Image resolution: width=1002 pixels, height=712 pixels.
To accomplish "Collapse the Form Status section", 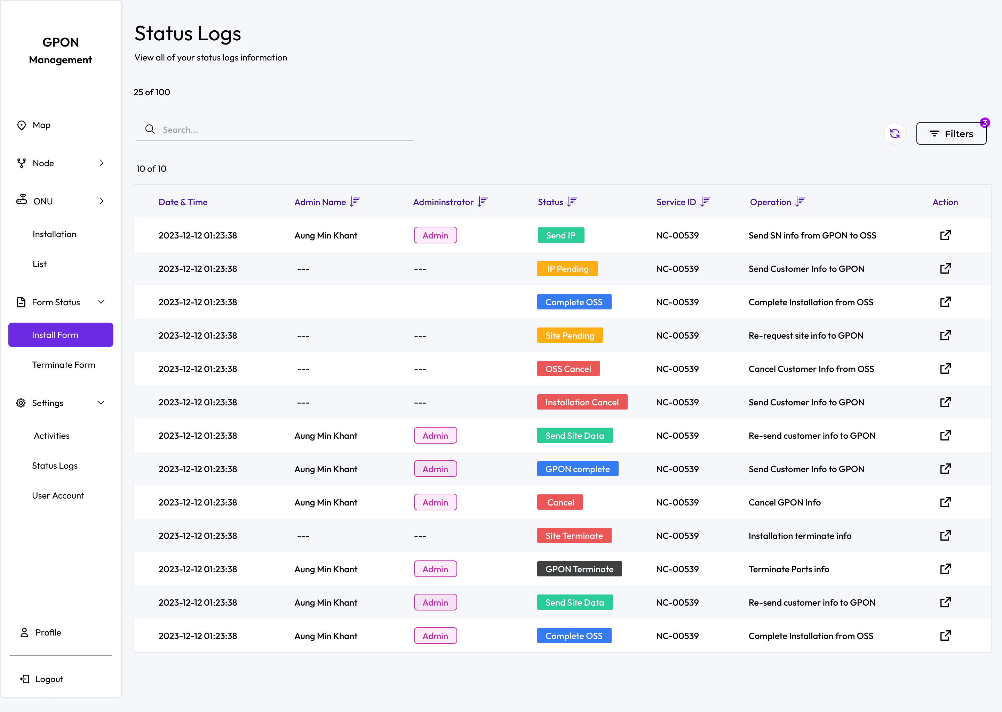I will 101,302.
